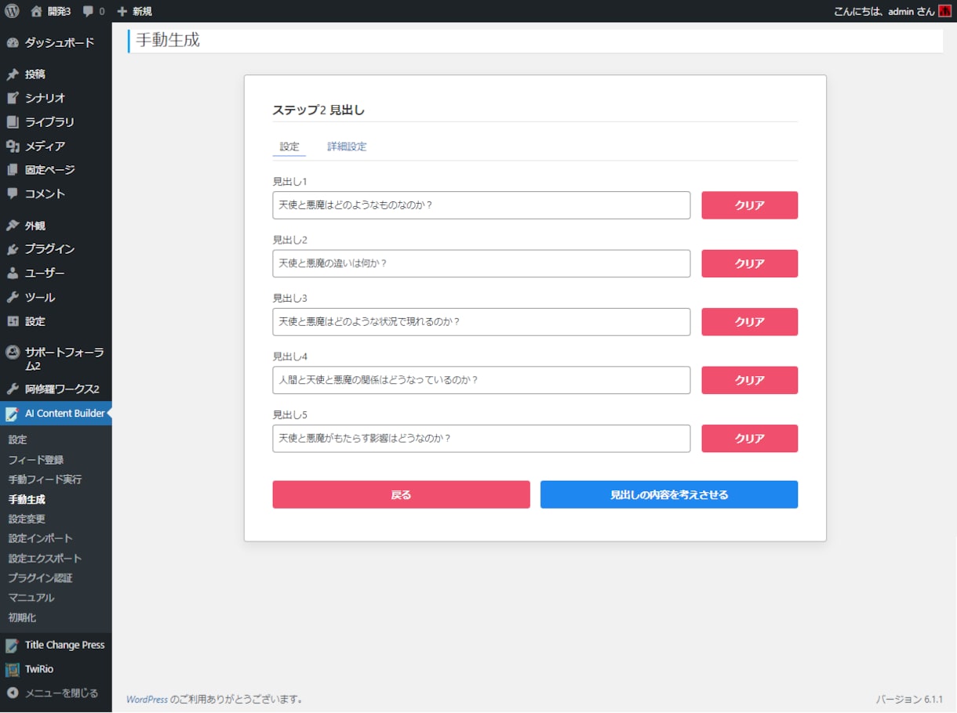This screenshot has height=713, width=957.
Task: Open 設定インポート submenu item
Action: (40, 538)
